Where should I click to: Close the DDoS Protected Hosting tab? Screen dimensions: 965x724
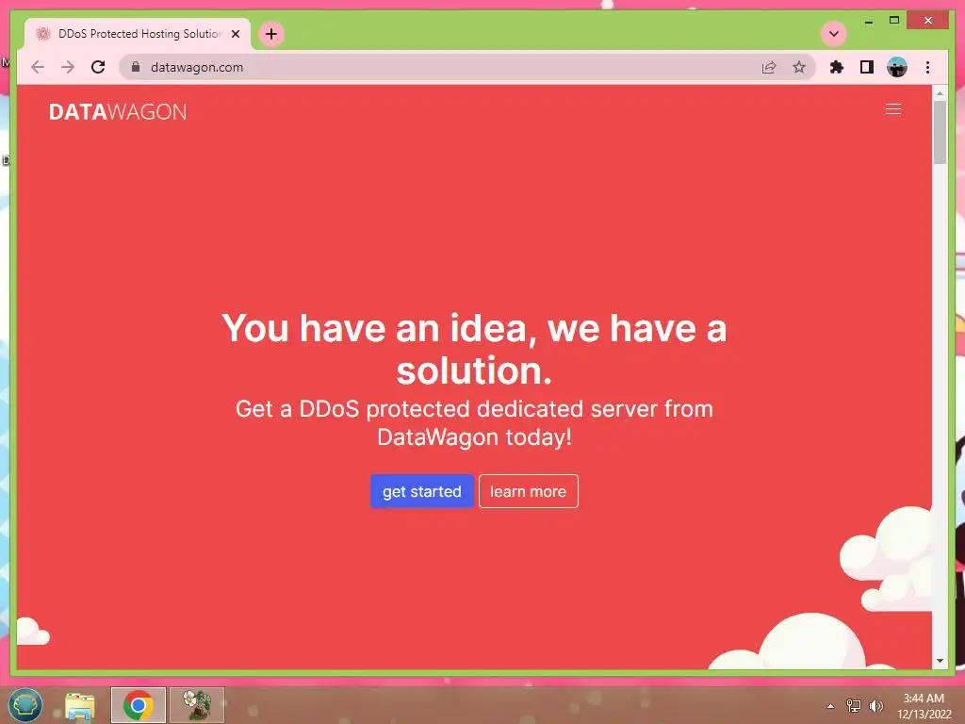(235, 34)
